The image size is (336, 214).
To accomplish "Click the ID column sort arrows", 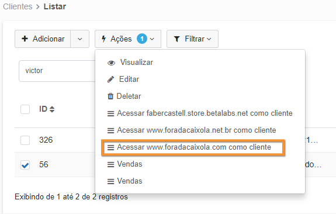I will [52, 109].
